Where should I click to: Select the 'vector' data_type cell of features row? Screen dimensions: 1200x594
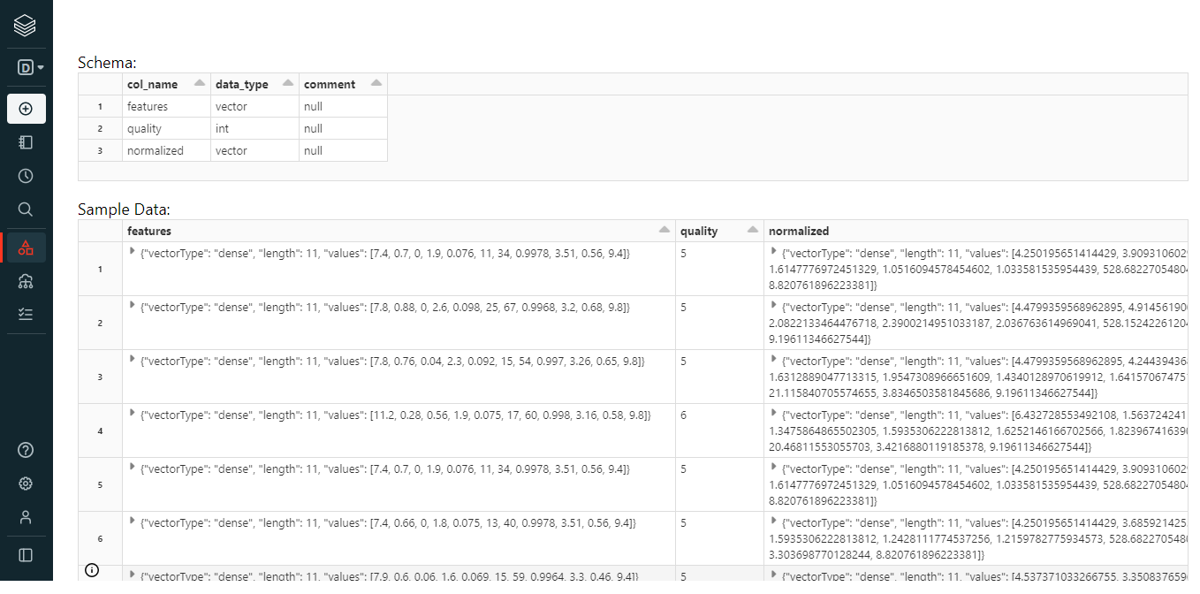pos(254,106)
